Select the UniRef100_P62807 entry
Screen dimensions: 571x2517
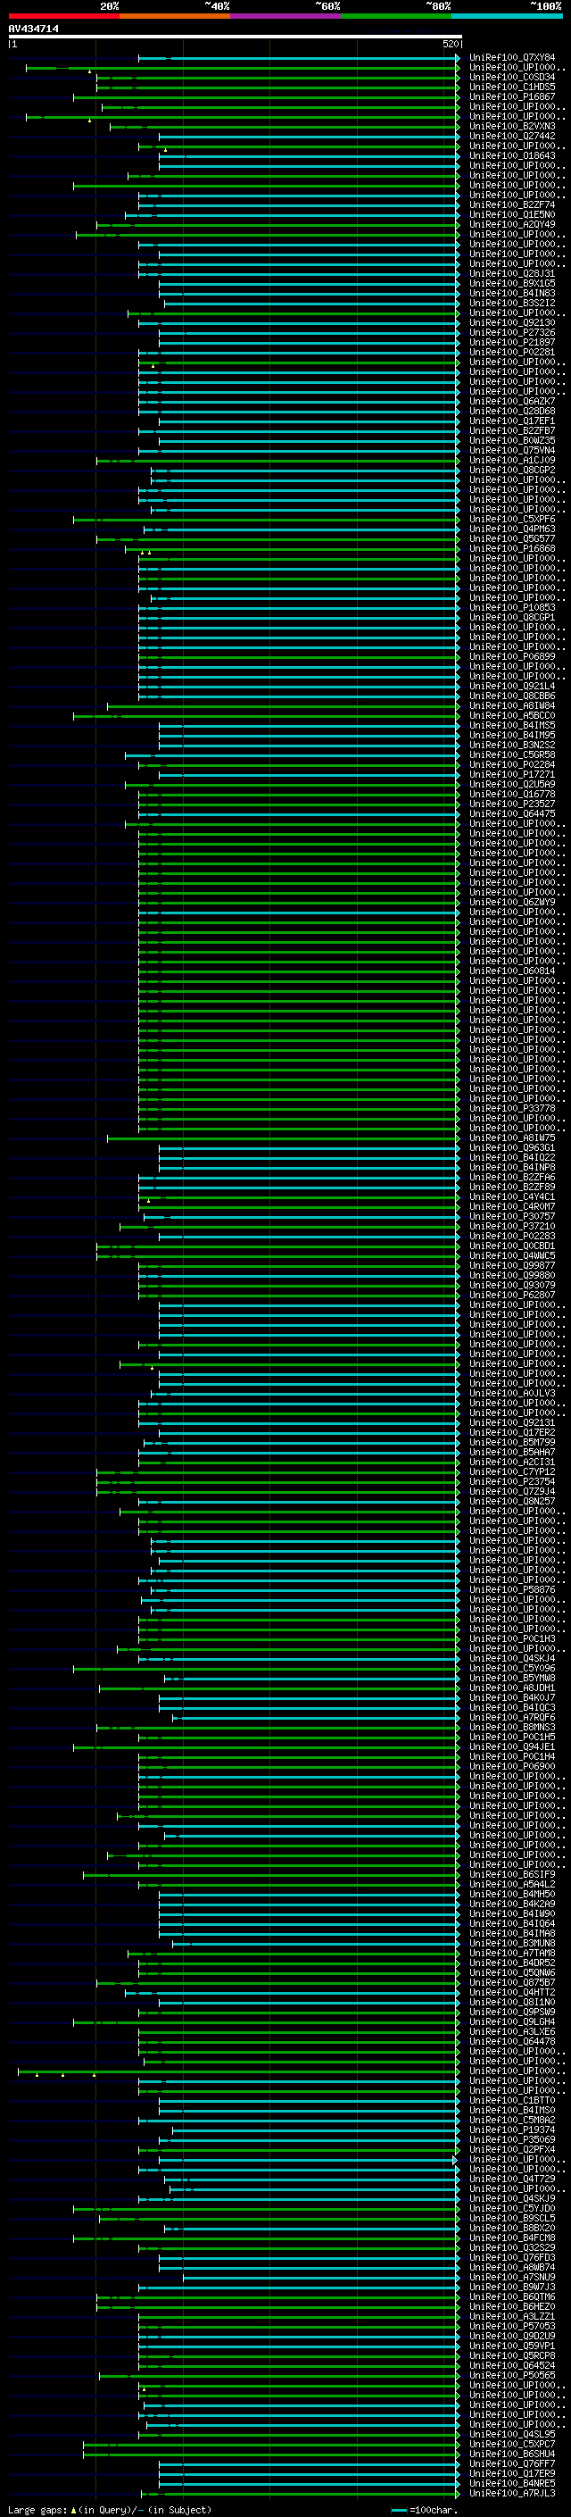point(512,1295)
